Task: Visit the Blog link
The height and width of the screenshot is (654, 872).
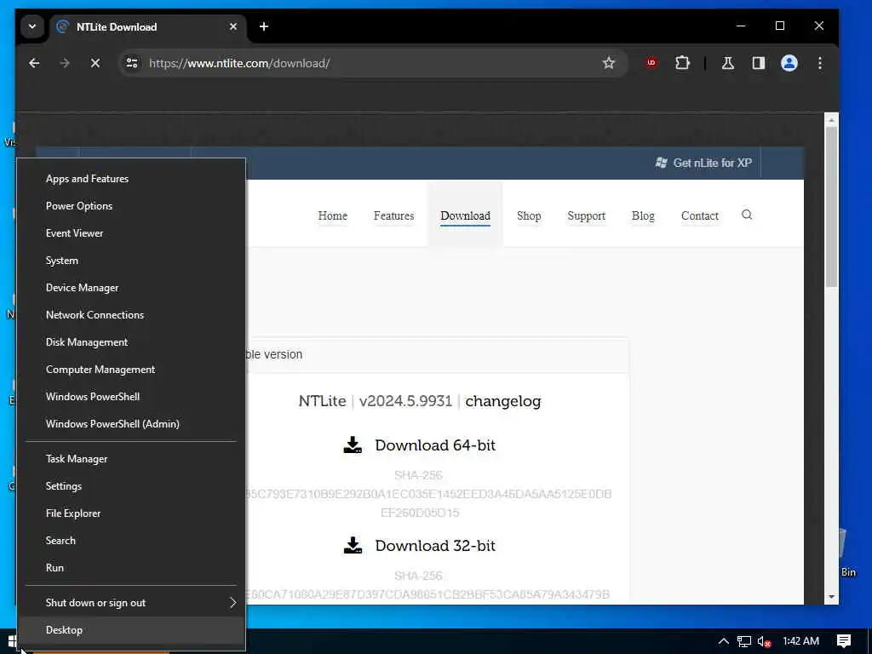Action: pos(643,215)
